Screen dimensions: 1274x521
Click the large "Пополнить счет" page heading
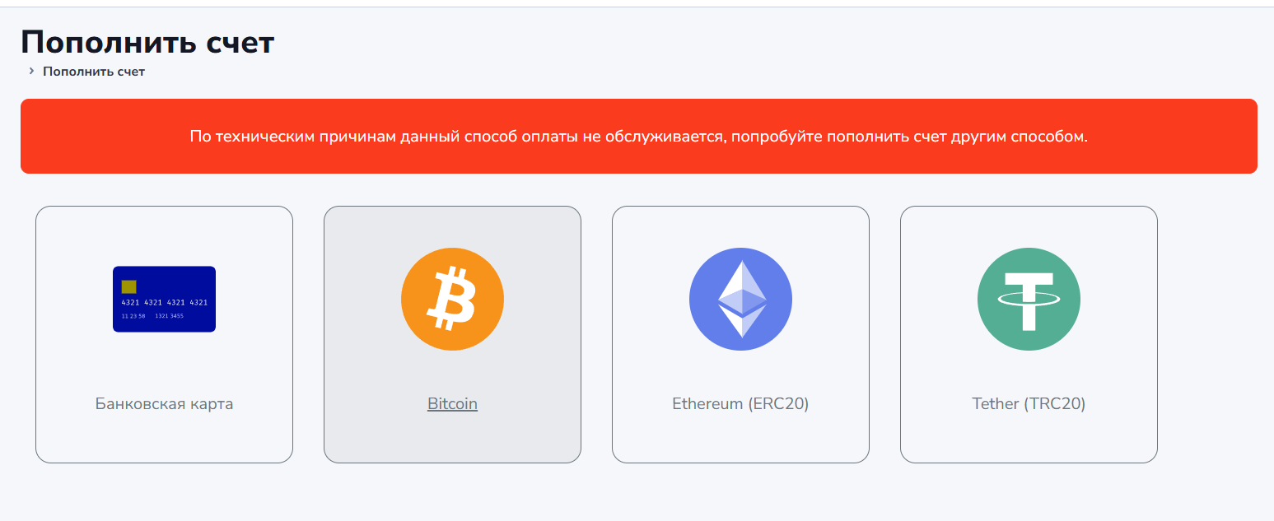[x=147, y=42]
